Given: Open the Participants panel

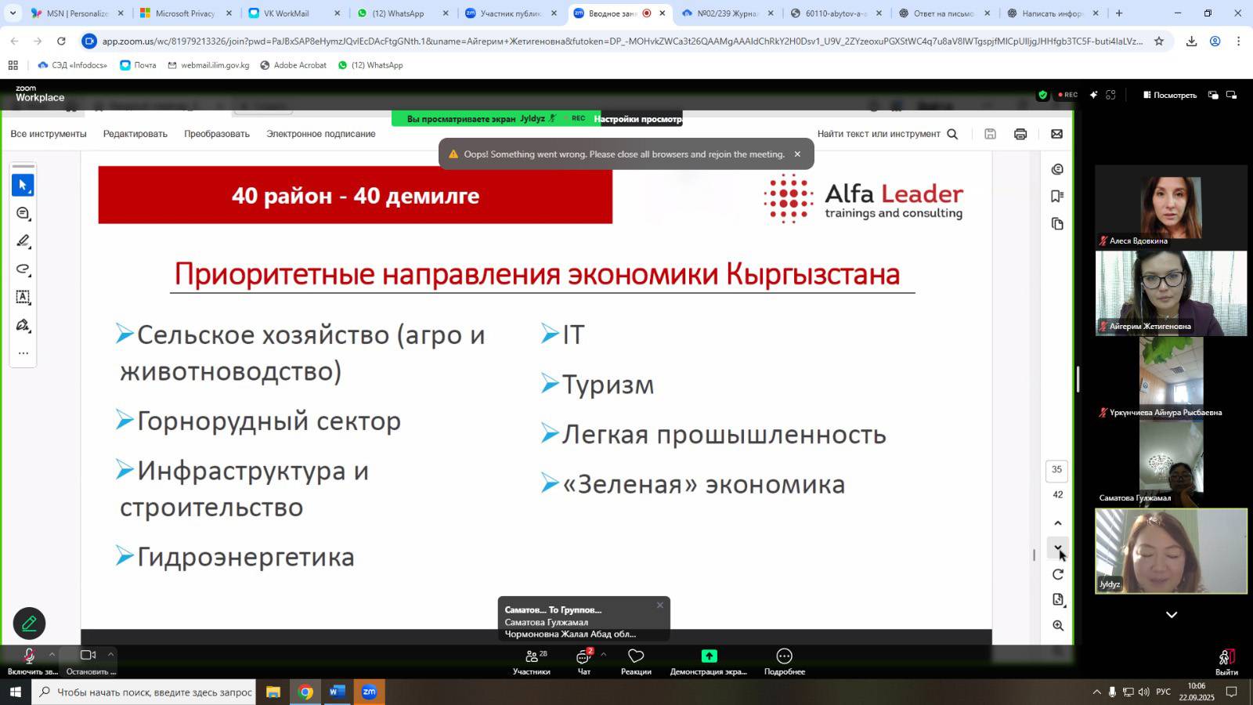Looking at the screenshot, I should 532,661.
